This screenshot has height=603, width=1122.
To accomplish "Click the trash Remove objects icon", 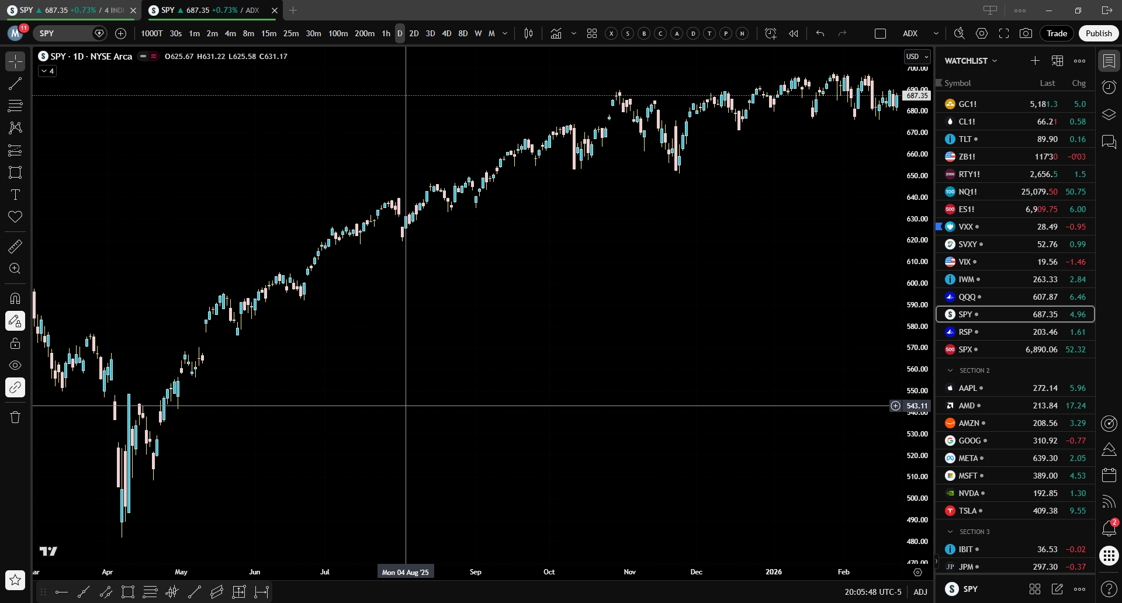I will pos(15,417).
